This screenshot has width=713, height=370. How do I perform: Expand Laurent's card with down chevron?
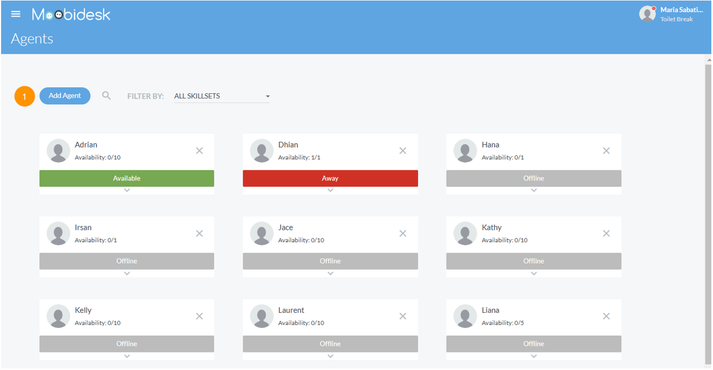tap(330, 356)
